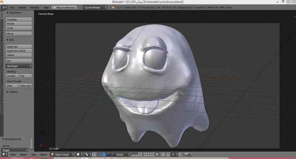296x159 pixels.
Task: Expand the History panel
Action: (x=13, y=92)
